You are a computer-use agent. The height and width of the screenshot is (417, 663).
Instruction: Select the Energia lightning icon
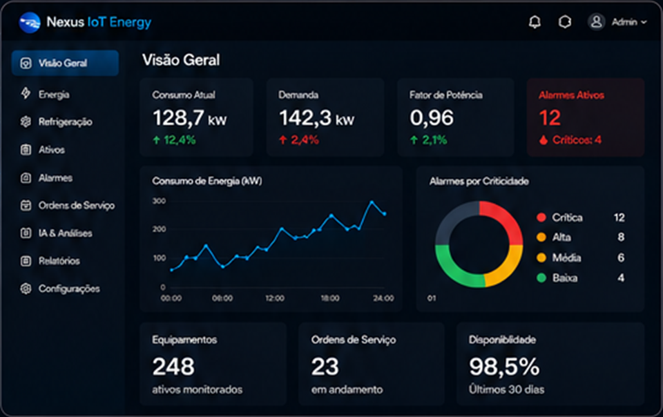[x=26, y=94]
